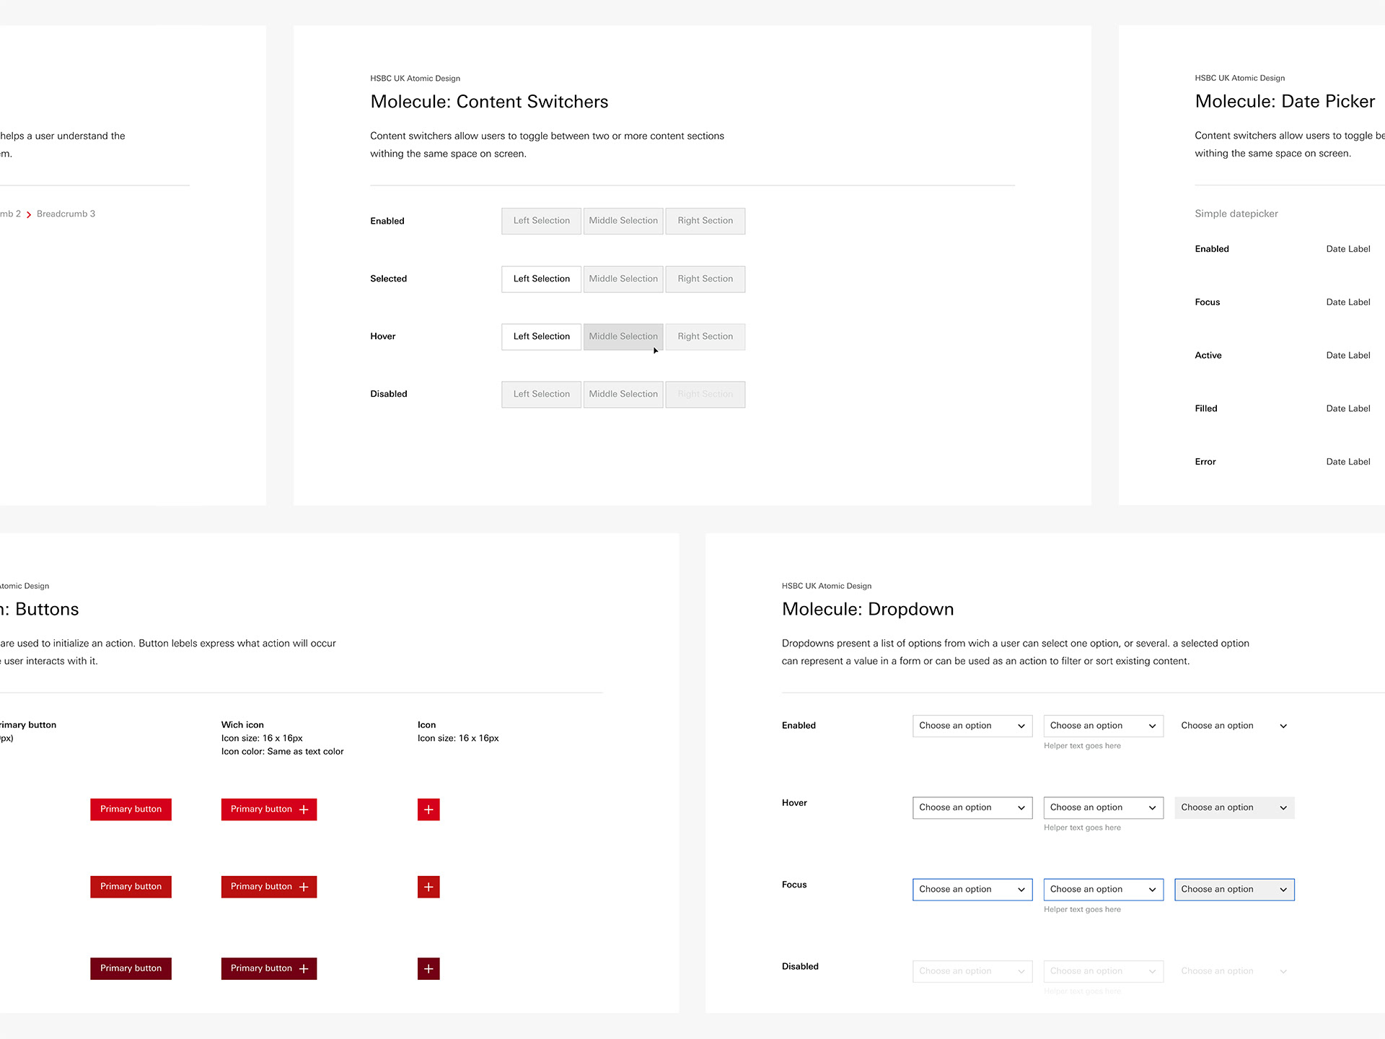
Task: Click the dark maroon plus icon button
Action: pyautogui.click(x=428, y=968)
